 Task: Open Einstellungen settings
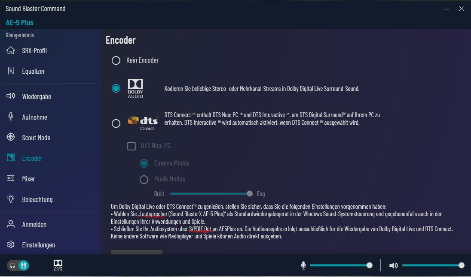point(38,245)
